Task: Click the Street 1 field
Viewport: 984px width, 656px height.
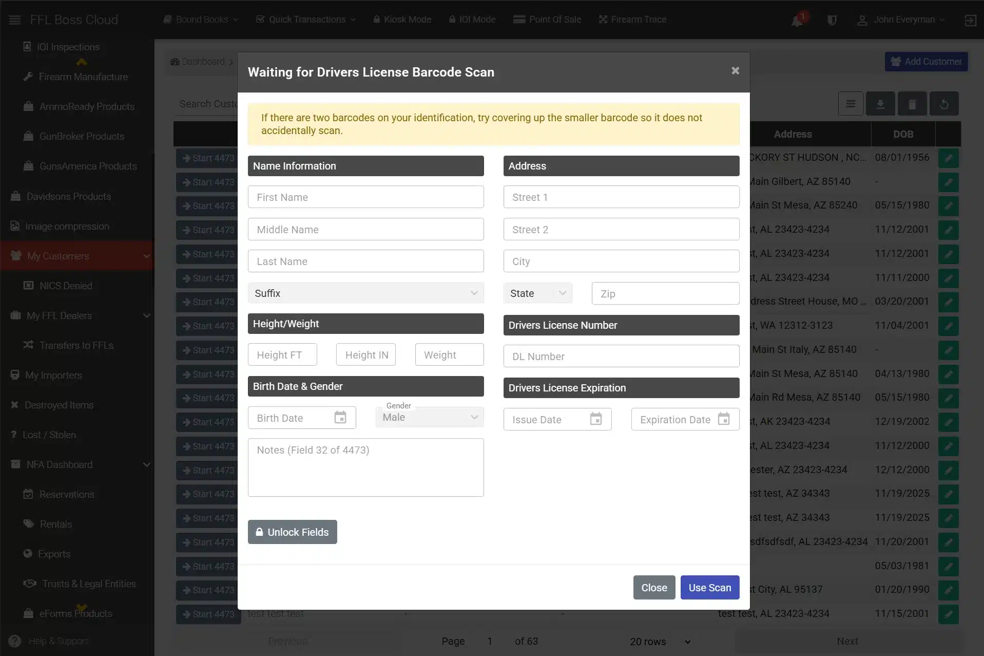Action: point(621,197)
